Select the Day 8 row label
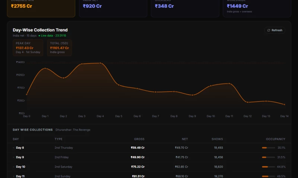The height and width of the screenshot is (178, 298). 20,148
